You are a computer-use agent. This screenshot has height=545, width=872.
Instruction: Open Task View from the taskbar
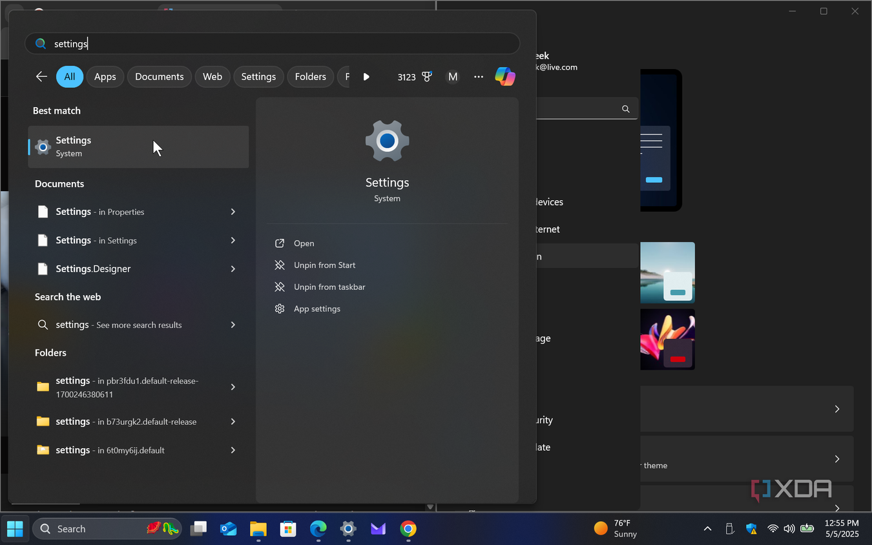point(199,529)
